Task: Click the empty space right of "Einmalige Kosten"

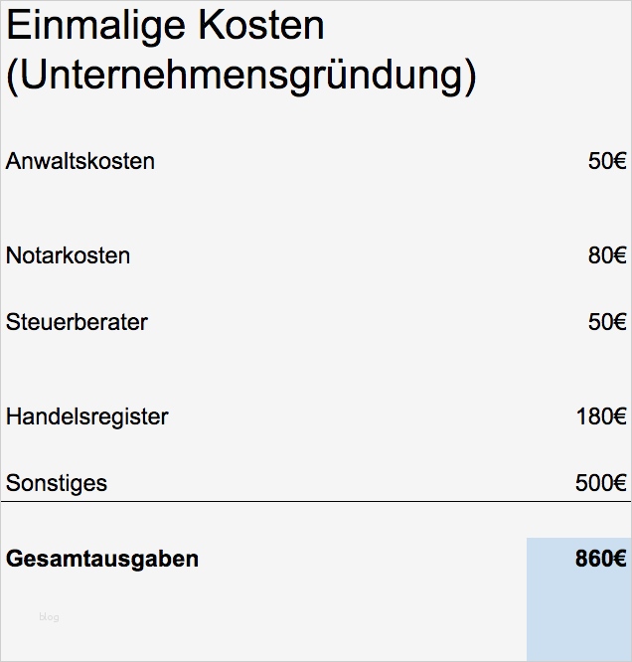Action: point(477,27)
